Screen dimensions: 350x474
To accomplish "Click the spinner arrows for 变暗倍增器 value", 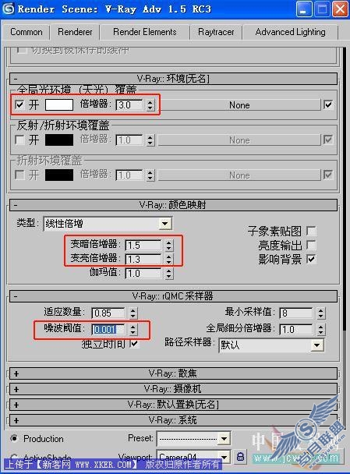I will point(169,245).
